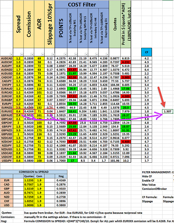Select the GBP row label in the commission table

point(6,189)
